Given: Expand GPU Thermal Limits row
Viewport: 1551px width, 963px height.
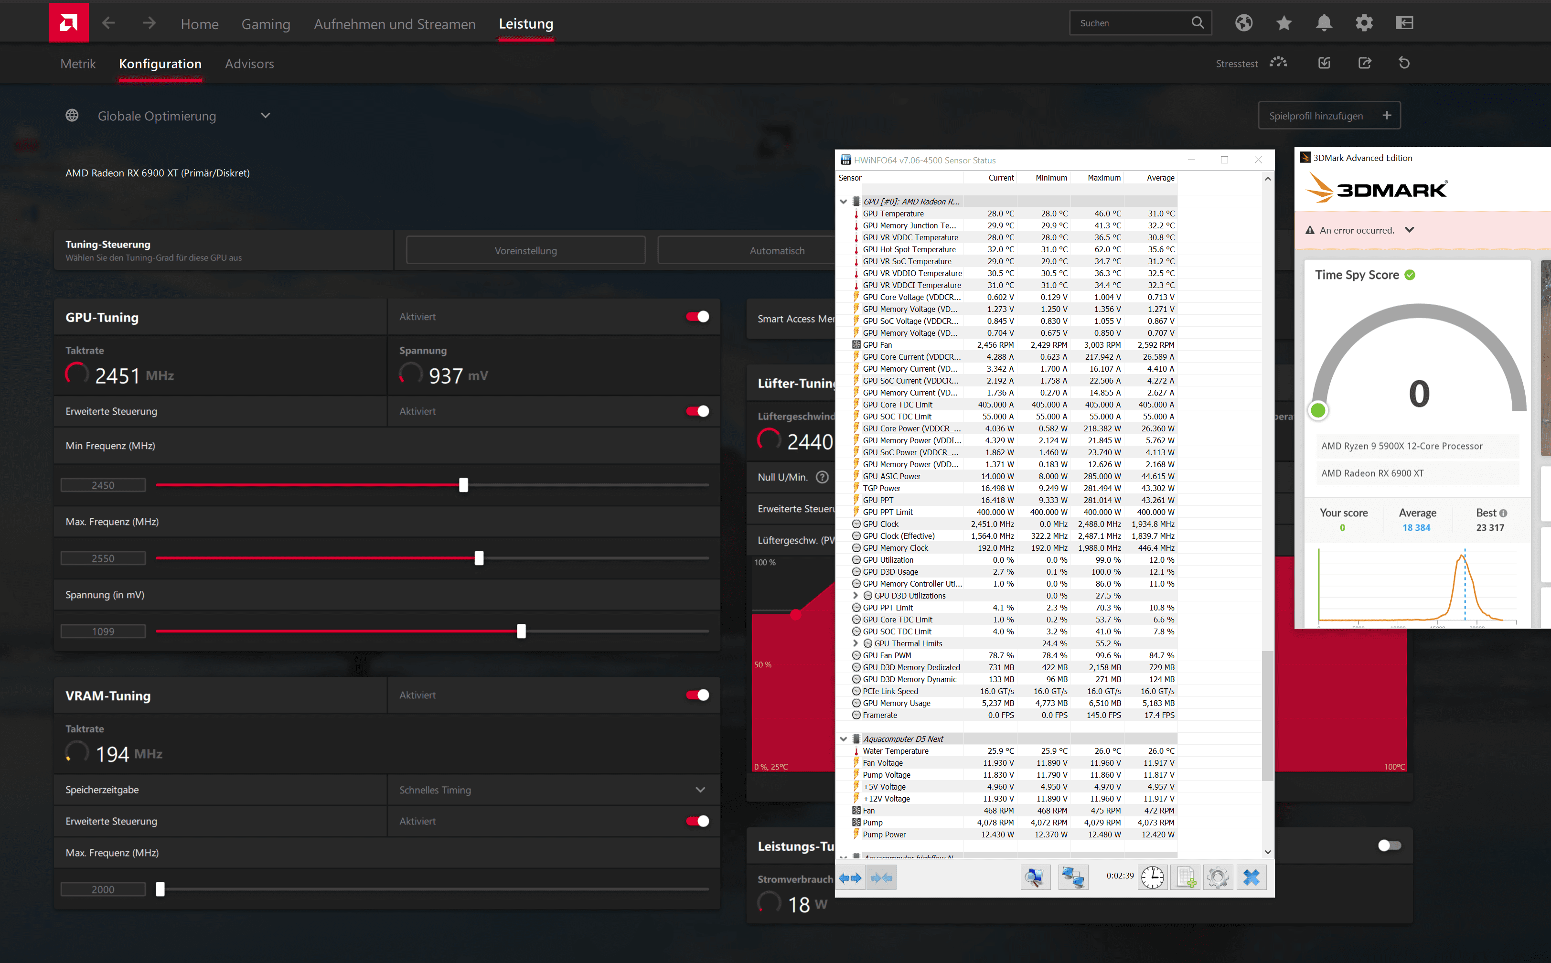Looking at the screenshot, I should pos(856,643).
